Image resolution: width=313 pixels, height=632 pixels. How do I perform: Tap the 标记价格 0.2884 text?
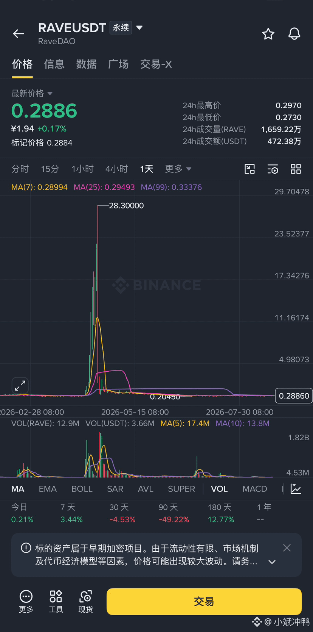(42, 143)
